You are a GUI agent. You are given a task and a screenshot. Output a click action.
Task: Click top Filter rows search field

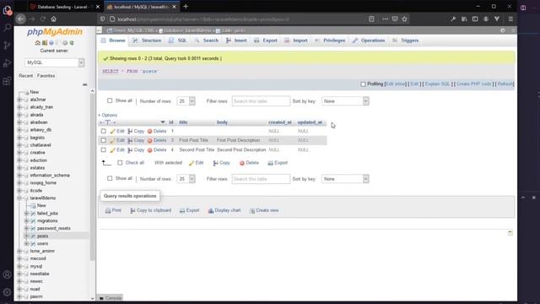coord(261,101)
